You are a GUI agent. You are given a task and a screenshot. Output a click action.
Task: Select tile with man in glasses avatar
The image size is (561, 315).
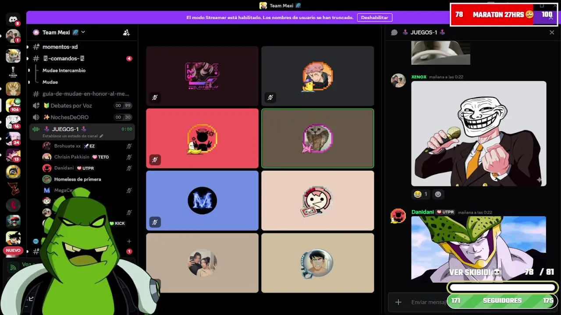[318, 263]
